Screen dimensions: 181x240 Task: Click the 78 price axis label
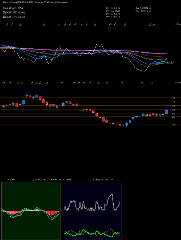tap(173, 101)
